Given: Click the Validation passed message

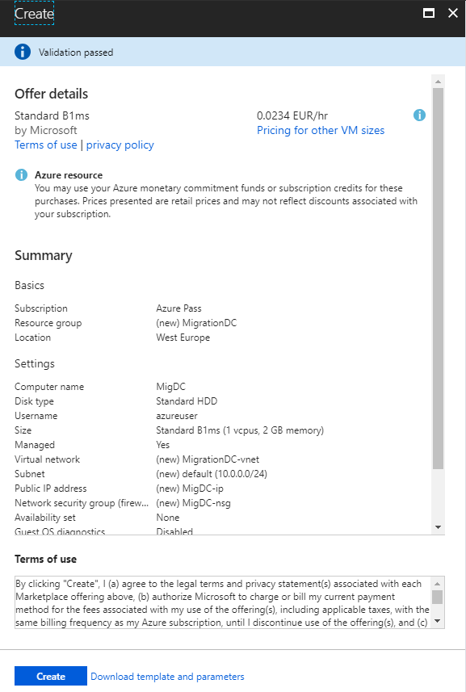Looking at the screenshot, I should pyautogui.click(x=76, y=52).
